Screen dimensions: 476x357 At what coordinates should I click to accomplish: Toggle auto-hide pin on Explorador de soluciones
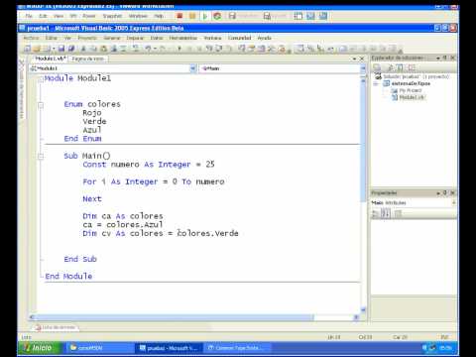[x=445, y=58]
